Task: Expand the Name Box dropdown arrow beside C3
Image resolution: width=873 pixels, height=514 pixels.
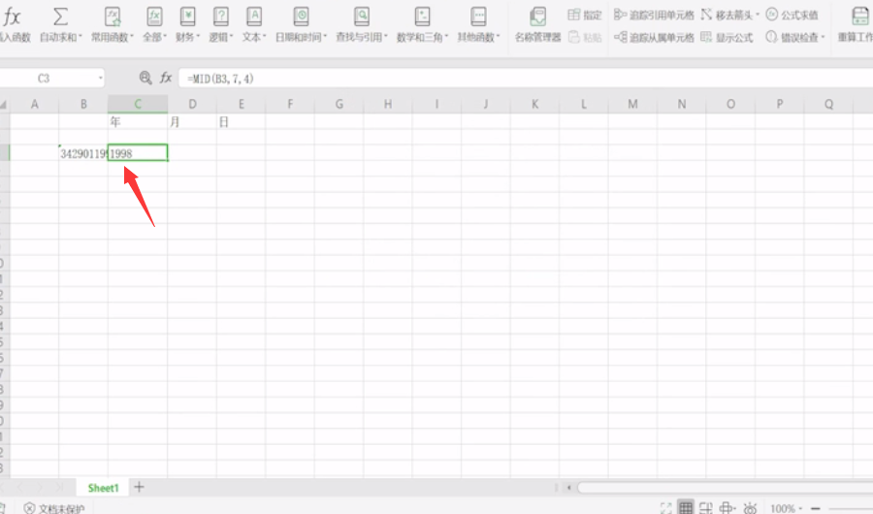Action: pos(100,78)
